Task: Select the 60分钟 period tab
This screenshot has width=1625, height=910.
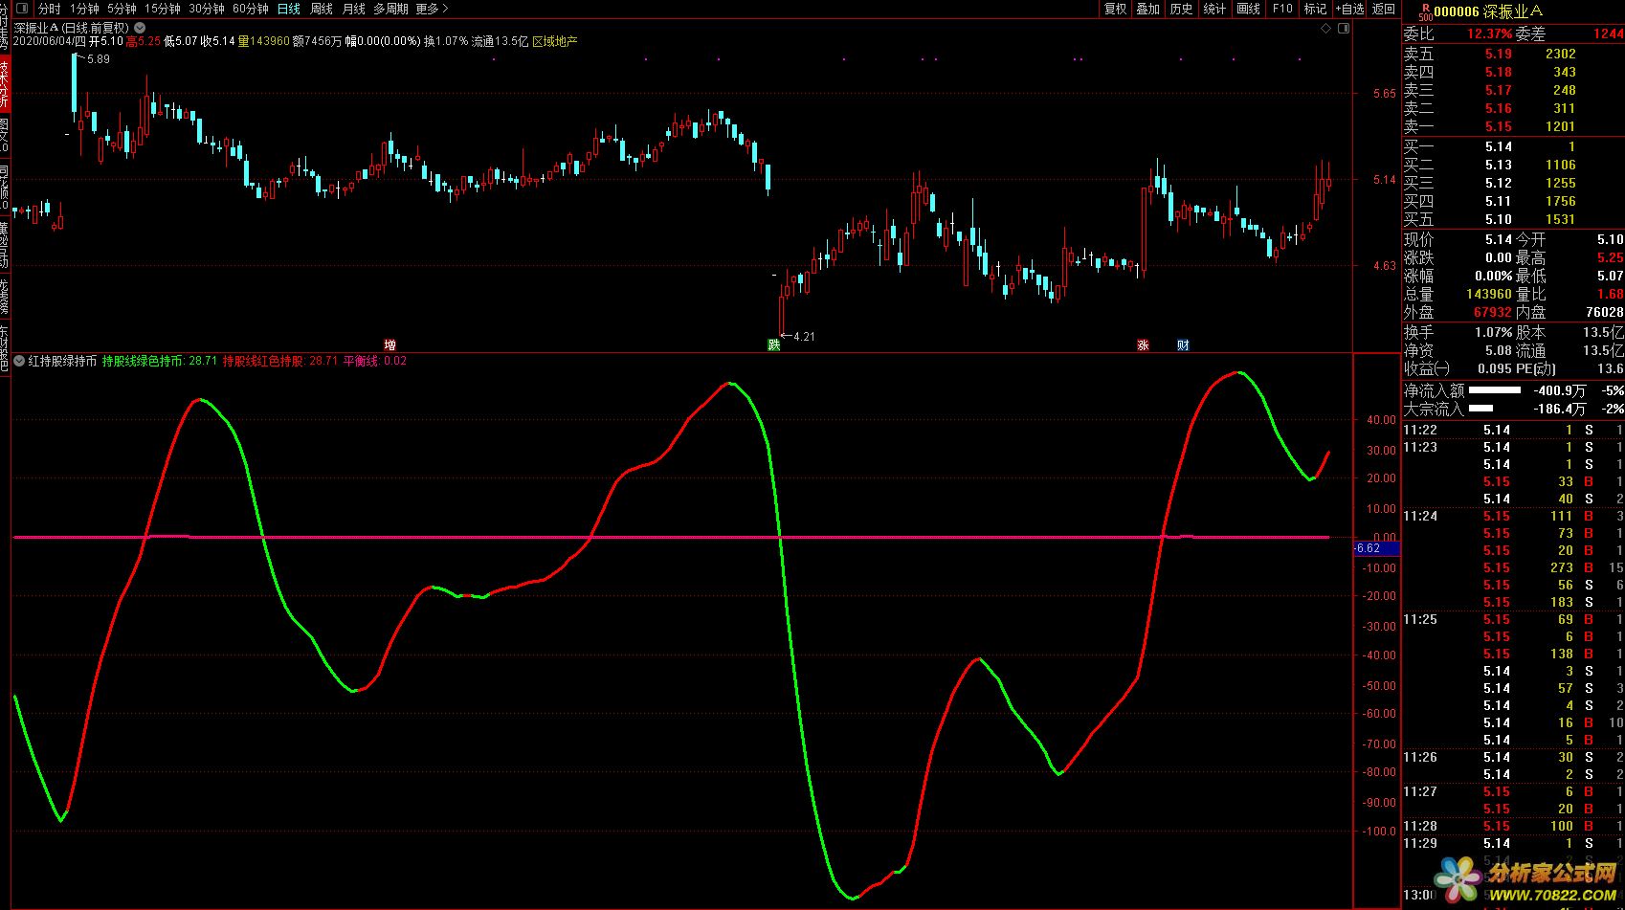Action: click(250, 9)
